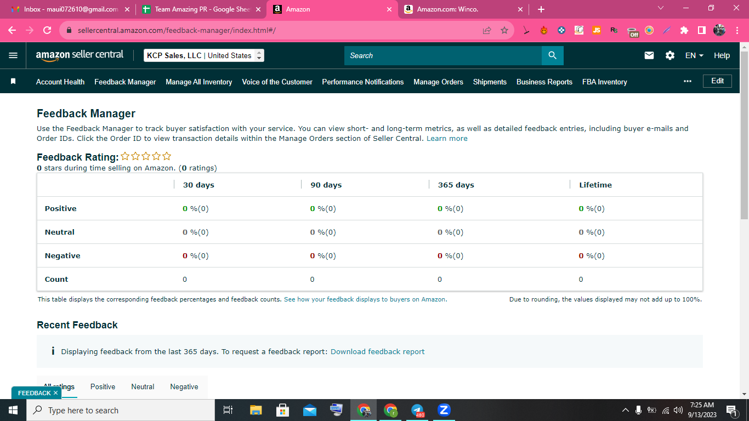This screenshot has width=749, height=421.
Task: Open the settings gear icon
Action: pyautogui.click(x=670, y=55)
